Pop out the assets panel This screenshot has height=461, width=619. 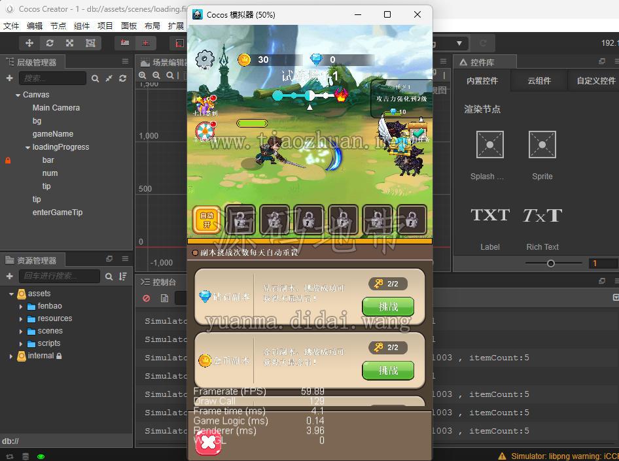109,259
